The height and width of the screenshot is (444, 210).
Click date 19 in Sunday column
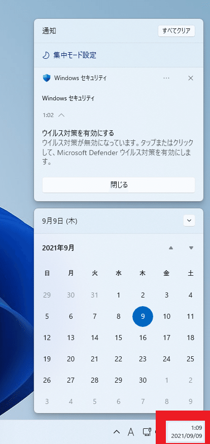[x=47, y=359]
